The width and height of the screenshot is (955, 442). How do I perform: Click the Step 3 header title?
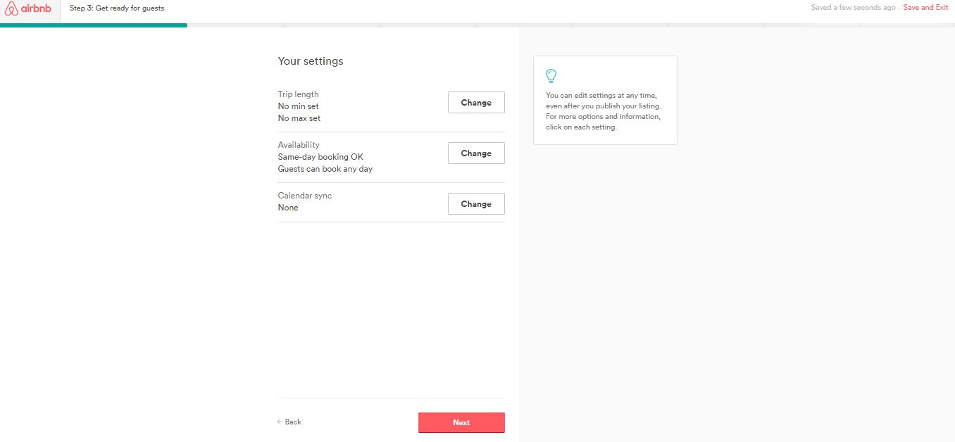point(117,8)
